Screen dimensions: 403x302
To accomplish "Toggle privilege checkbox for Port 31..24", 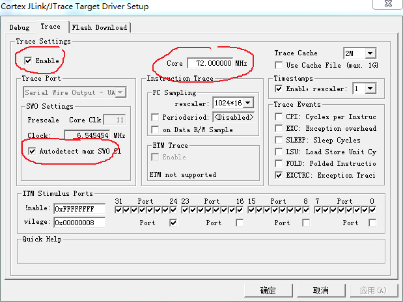I will coord(173,223).
